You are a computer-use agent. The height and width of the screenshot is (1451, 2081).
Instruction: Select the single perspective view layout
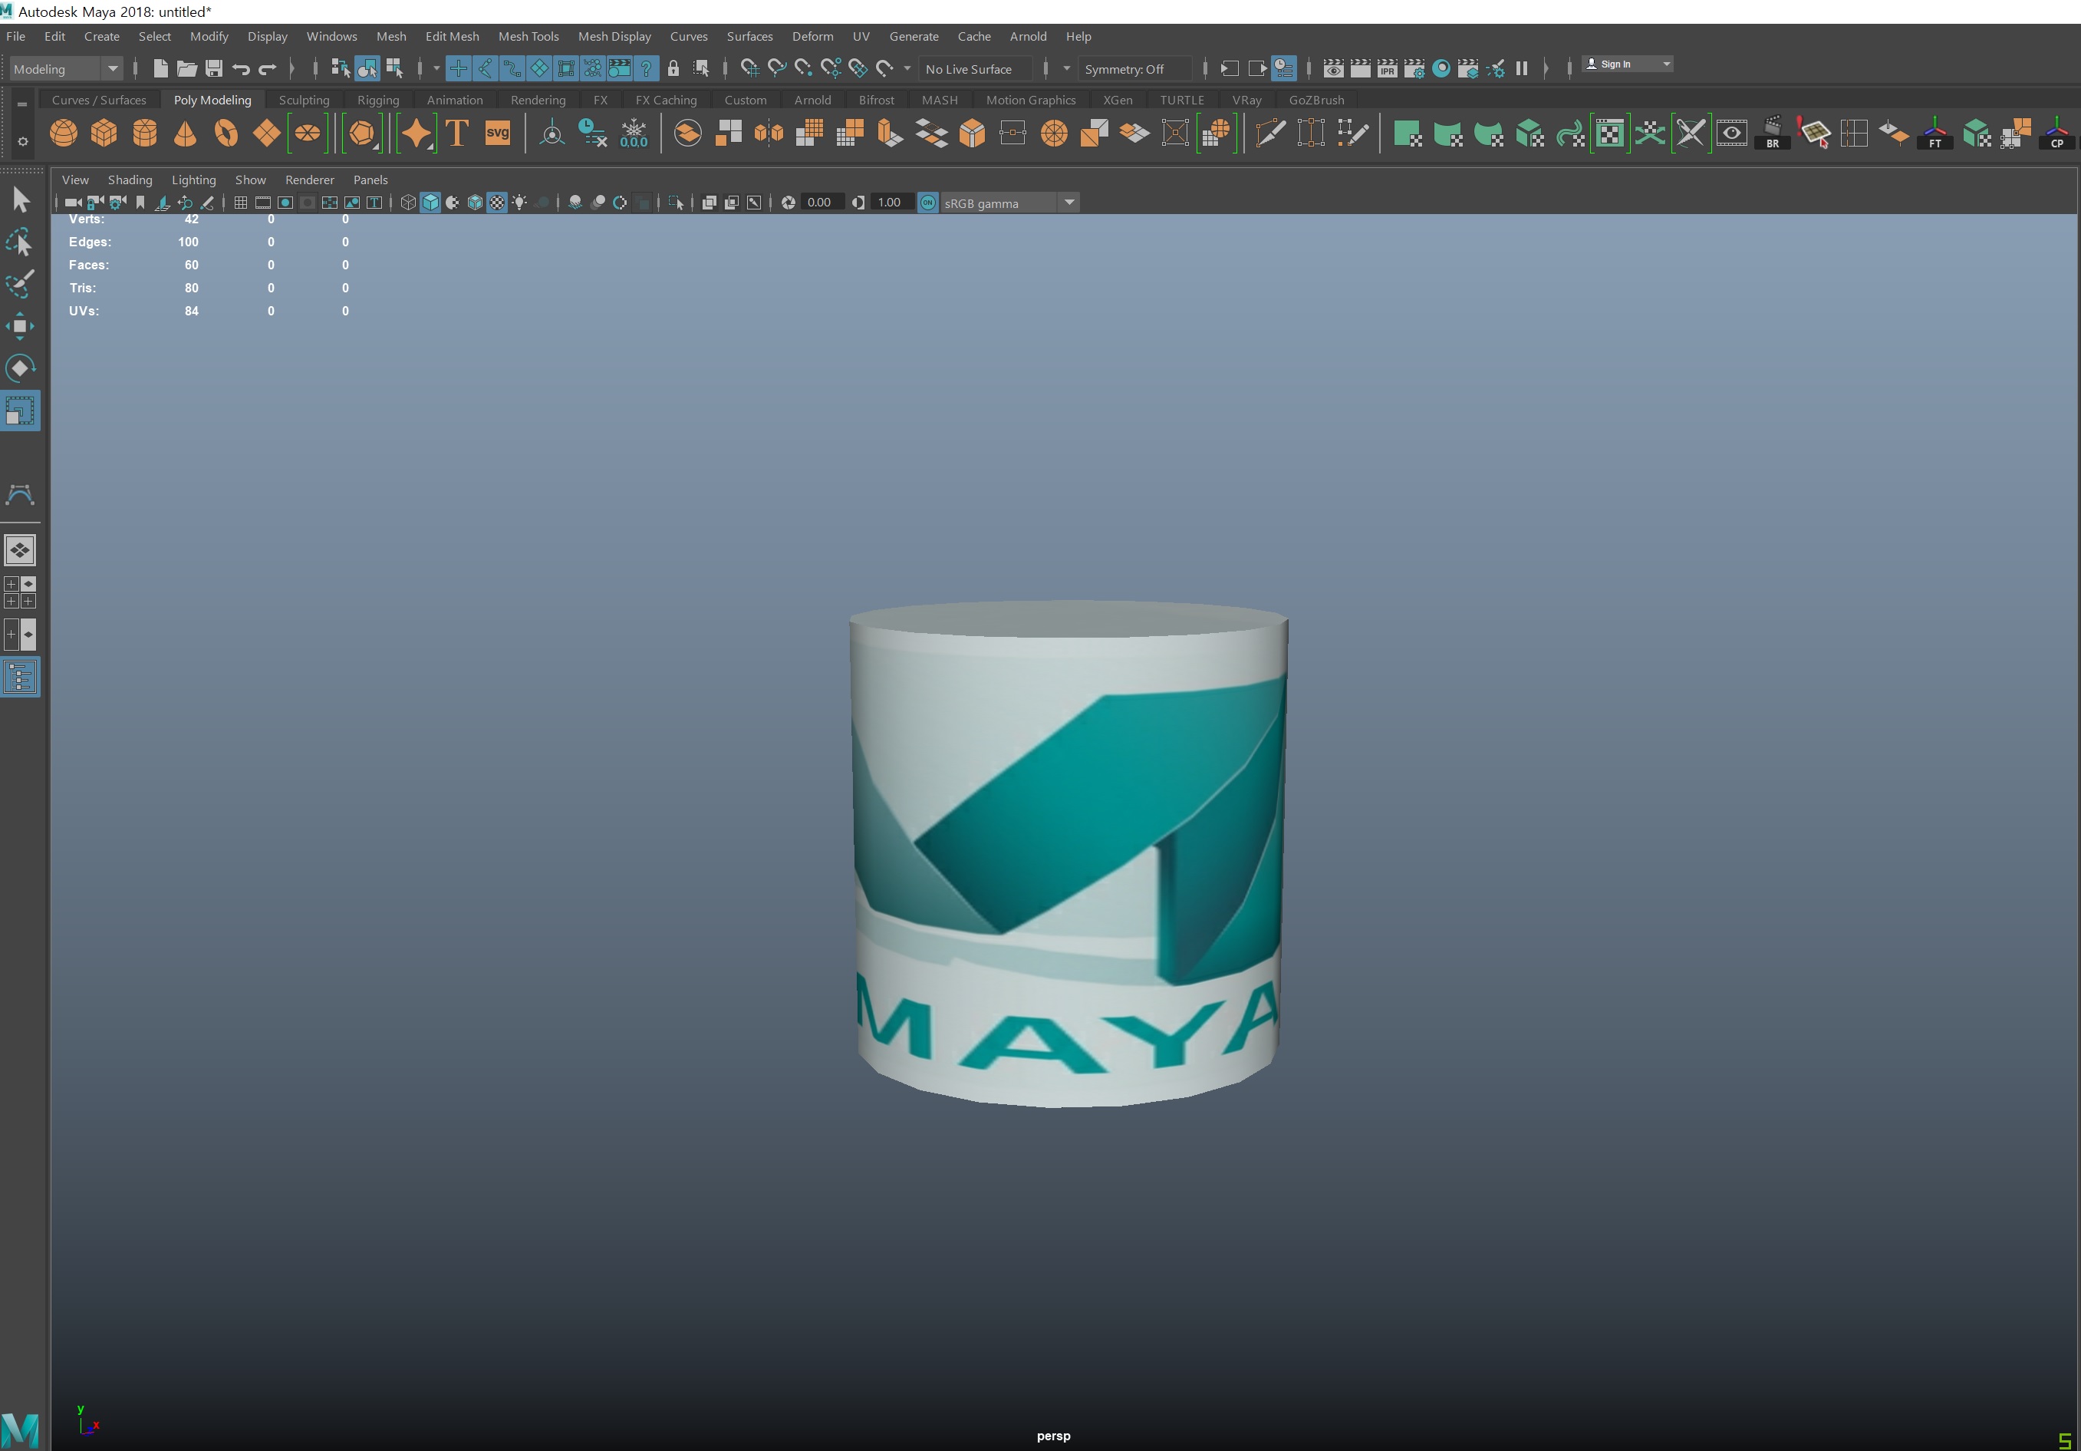pyautogui.click(x=20, y=549)
